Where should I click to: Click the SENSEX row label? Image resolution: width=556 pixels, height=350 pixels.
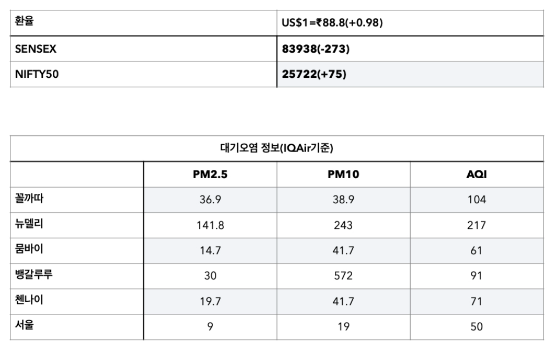tap(36, 49)
